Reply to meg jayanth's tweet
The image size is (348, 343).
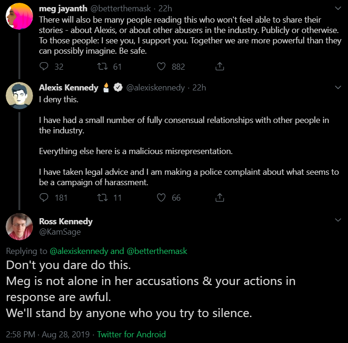[x=44, y=66]
